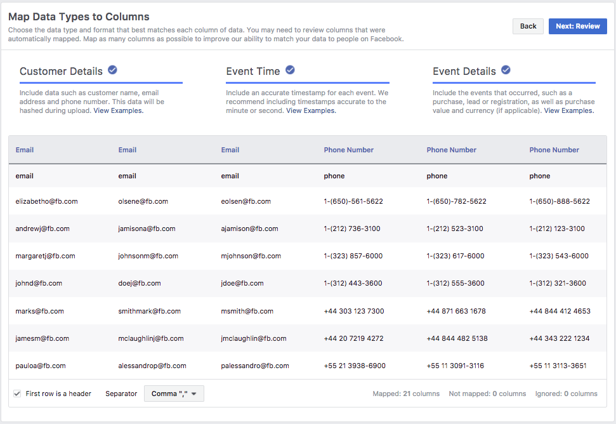Click the Next: Review button

click(x=577, y=26)
